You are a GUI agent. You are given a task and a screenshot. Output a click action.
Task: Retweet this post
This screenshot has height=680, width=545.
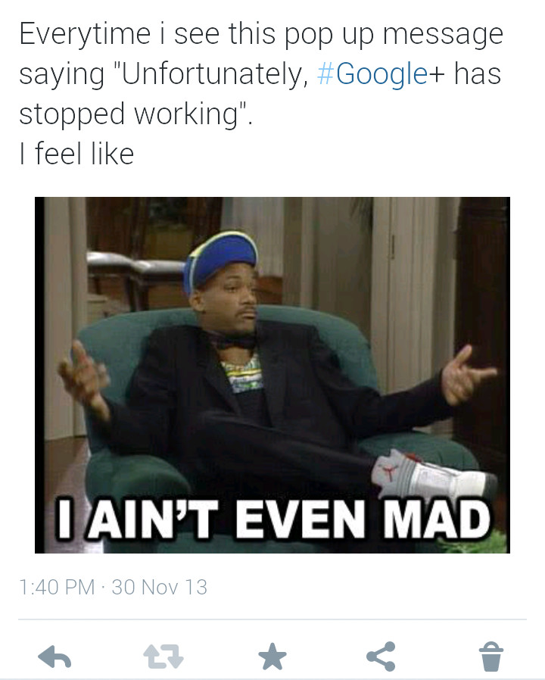pos(163,657)
